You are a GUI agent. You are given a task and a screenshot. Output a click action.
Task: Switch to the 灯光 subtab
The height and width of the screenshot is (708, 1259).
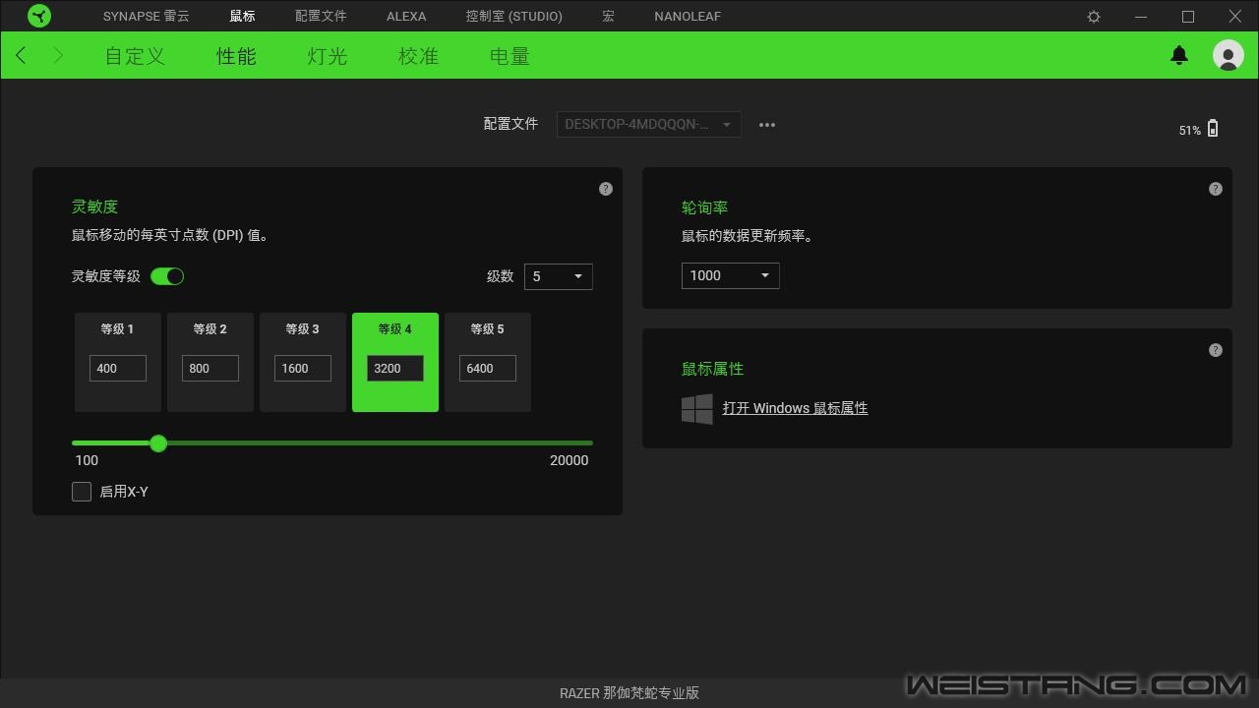click(328, 56)
